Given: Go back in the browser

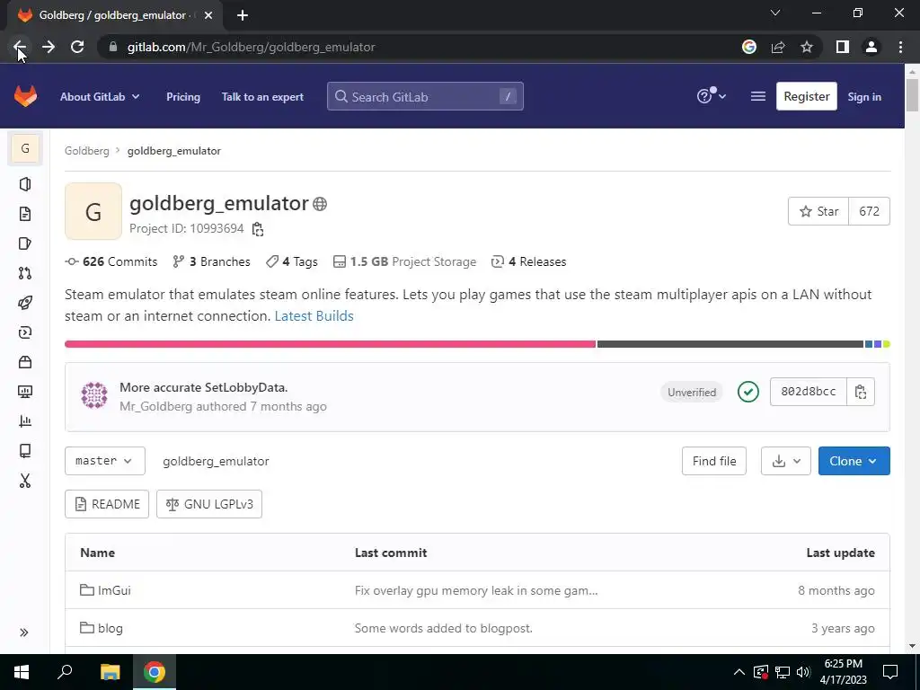Looking at the screenshot, I should point(20,47).
